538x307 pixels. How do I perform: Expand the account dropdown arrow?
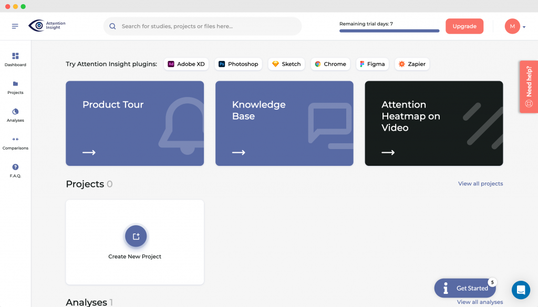524,27
